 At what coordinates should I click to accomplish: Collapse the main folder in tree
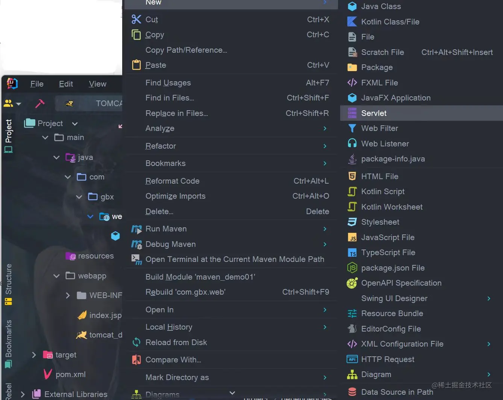45,137
